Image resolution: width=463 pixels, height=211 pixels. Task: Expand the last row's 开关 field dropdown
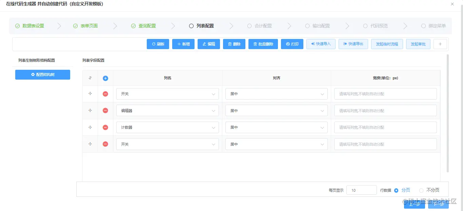(x=167, y=144)
